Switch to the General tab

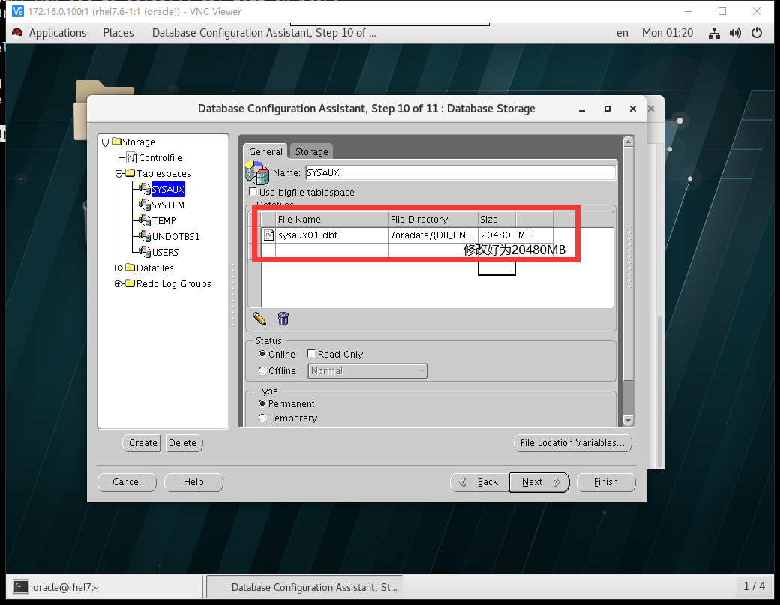click(265, 151)
